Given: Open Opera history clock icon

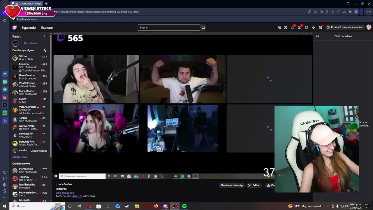Looking at the screenshot, I should tap(5, 178).
